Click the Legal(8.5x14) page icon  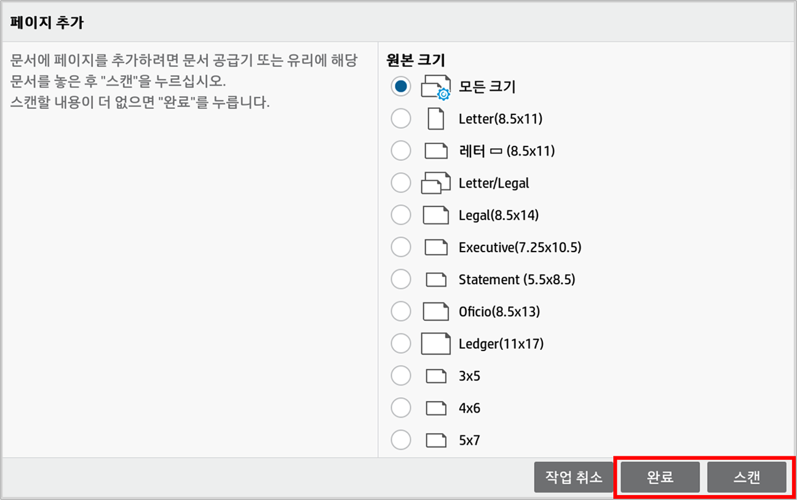click(x=435, y=215)
